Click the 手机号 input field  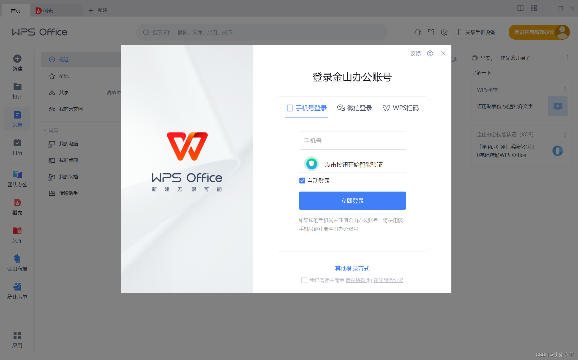click(x=352, y=141)
